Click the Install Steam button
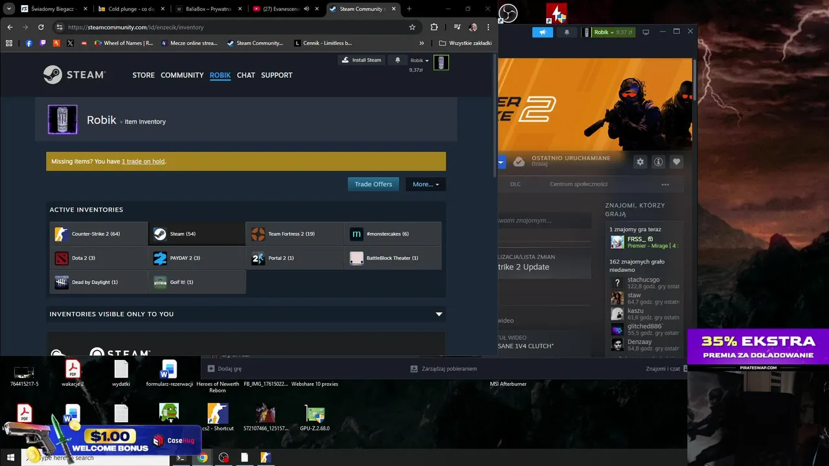Screen dimensions: 829x466 click(x=362, y=60)
